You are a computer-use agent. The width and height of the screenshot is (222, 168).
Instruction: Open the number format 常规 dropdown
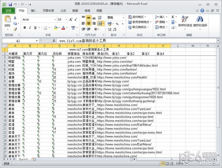tap(124, 17)
